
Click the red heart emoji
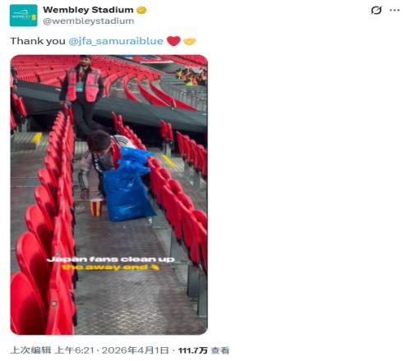click(x=173, y=41)
